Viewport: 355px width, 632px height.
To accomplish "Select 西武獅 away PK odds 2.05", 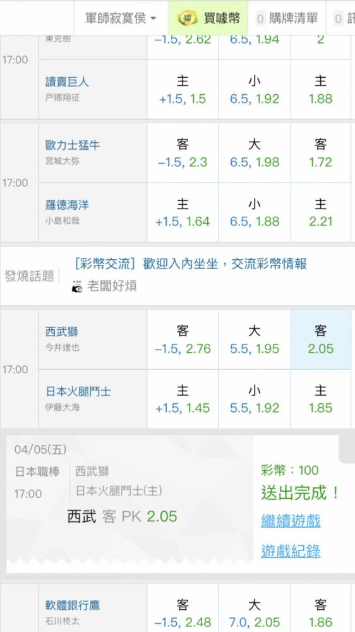I will pos(321,339).
